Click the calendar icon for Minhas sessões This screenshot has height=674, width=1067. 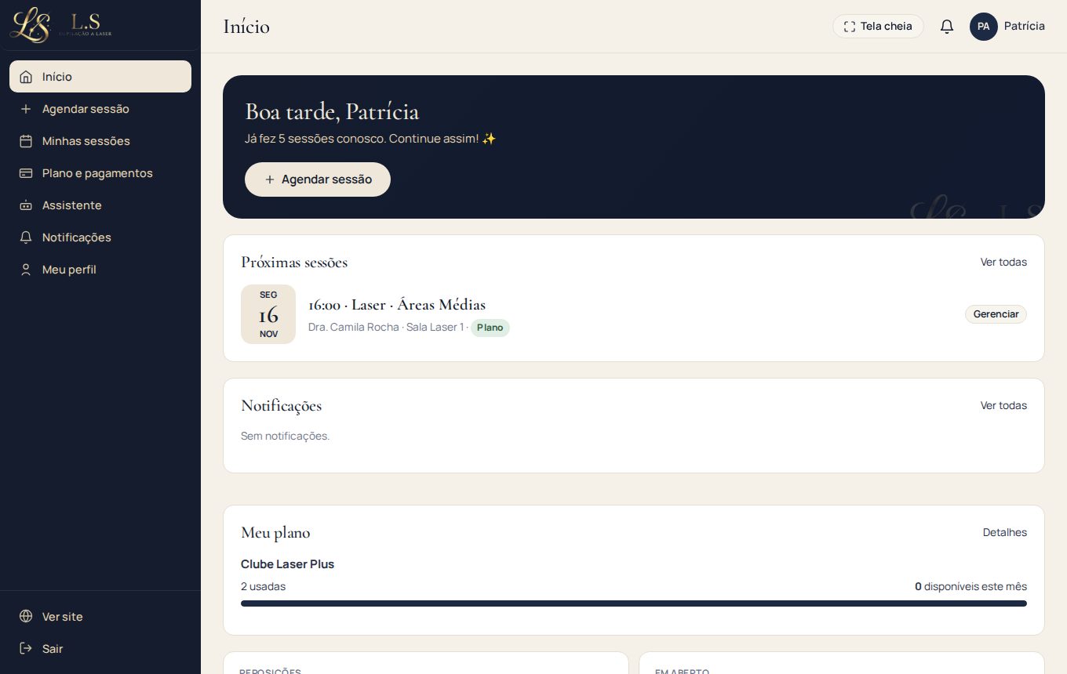(x=26, y=141)
